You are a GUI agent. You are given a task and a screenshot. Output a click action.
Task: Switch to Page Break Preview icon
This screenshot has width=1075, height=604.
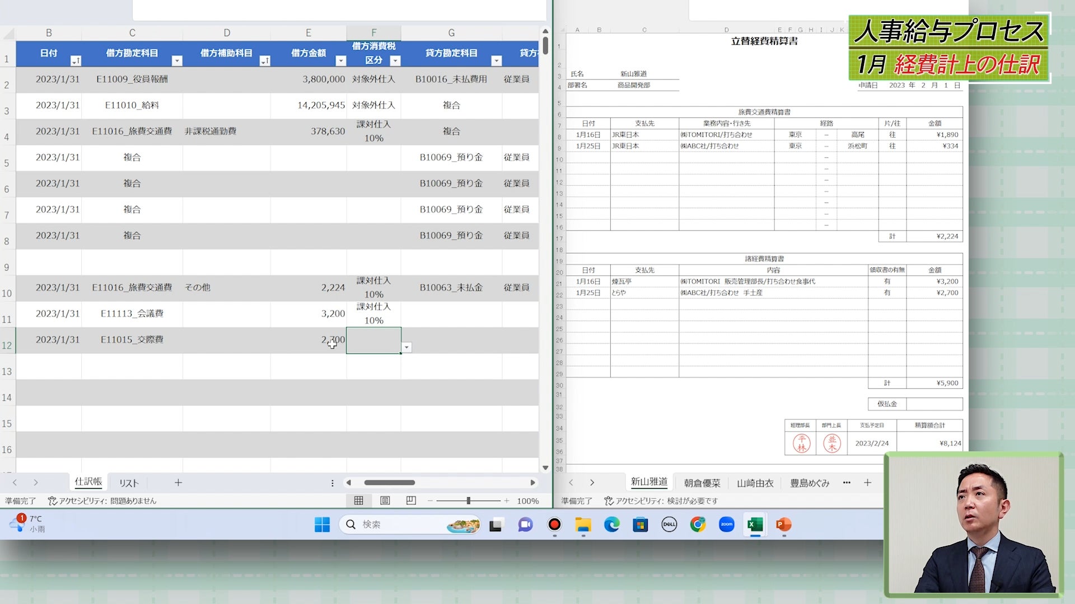tap(411, 501)
